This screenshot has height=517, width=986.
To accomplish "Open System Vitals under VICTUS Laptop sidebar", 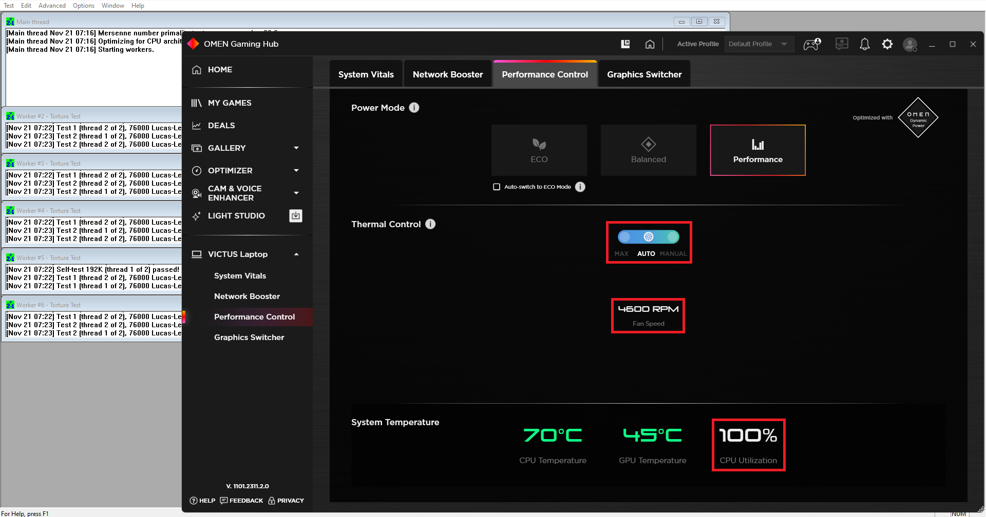I will click(240, 276).
